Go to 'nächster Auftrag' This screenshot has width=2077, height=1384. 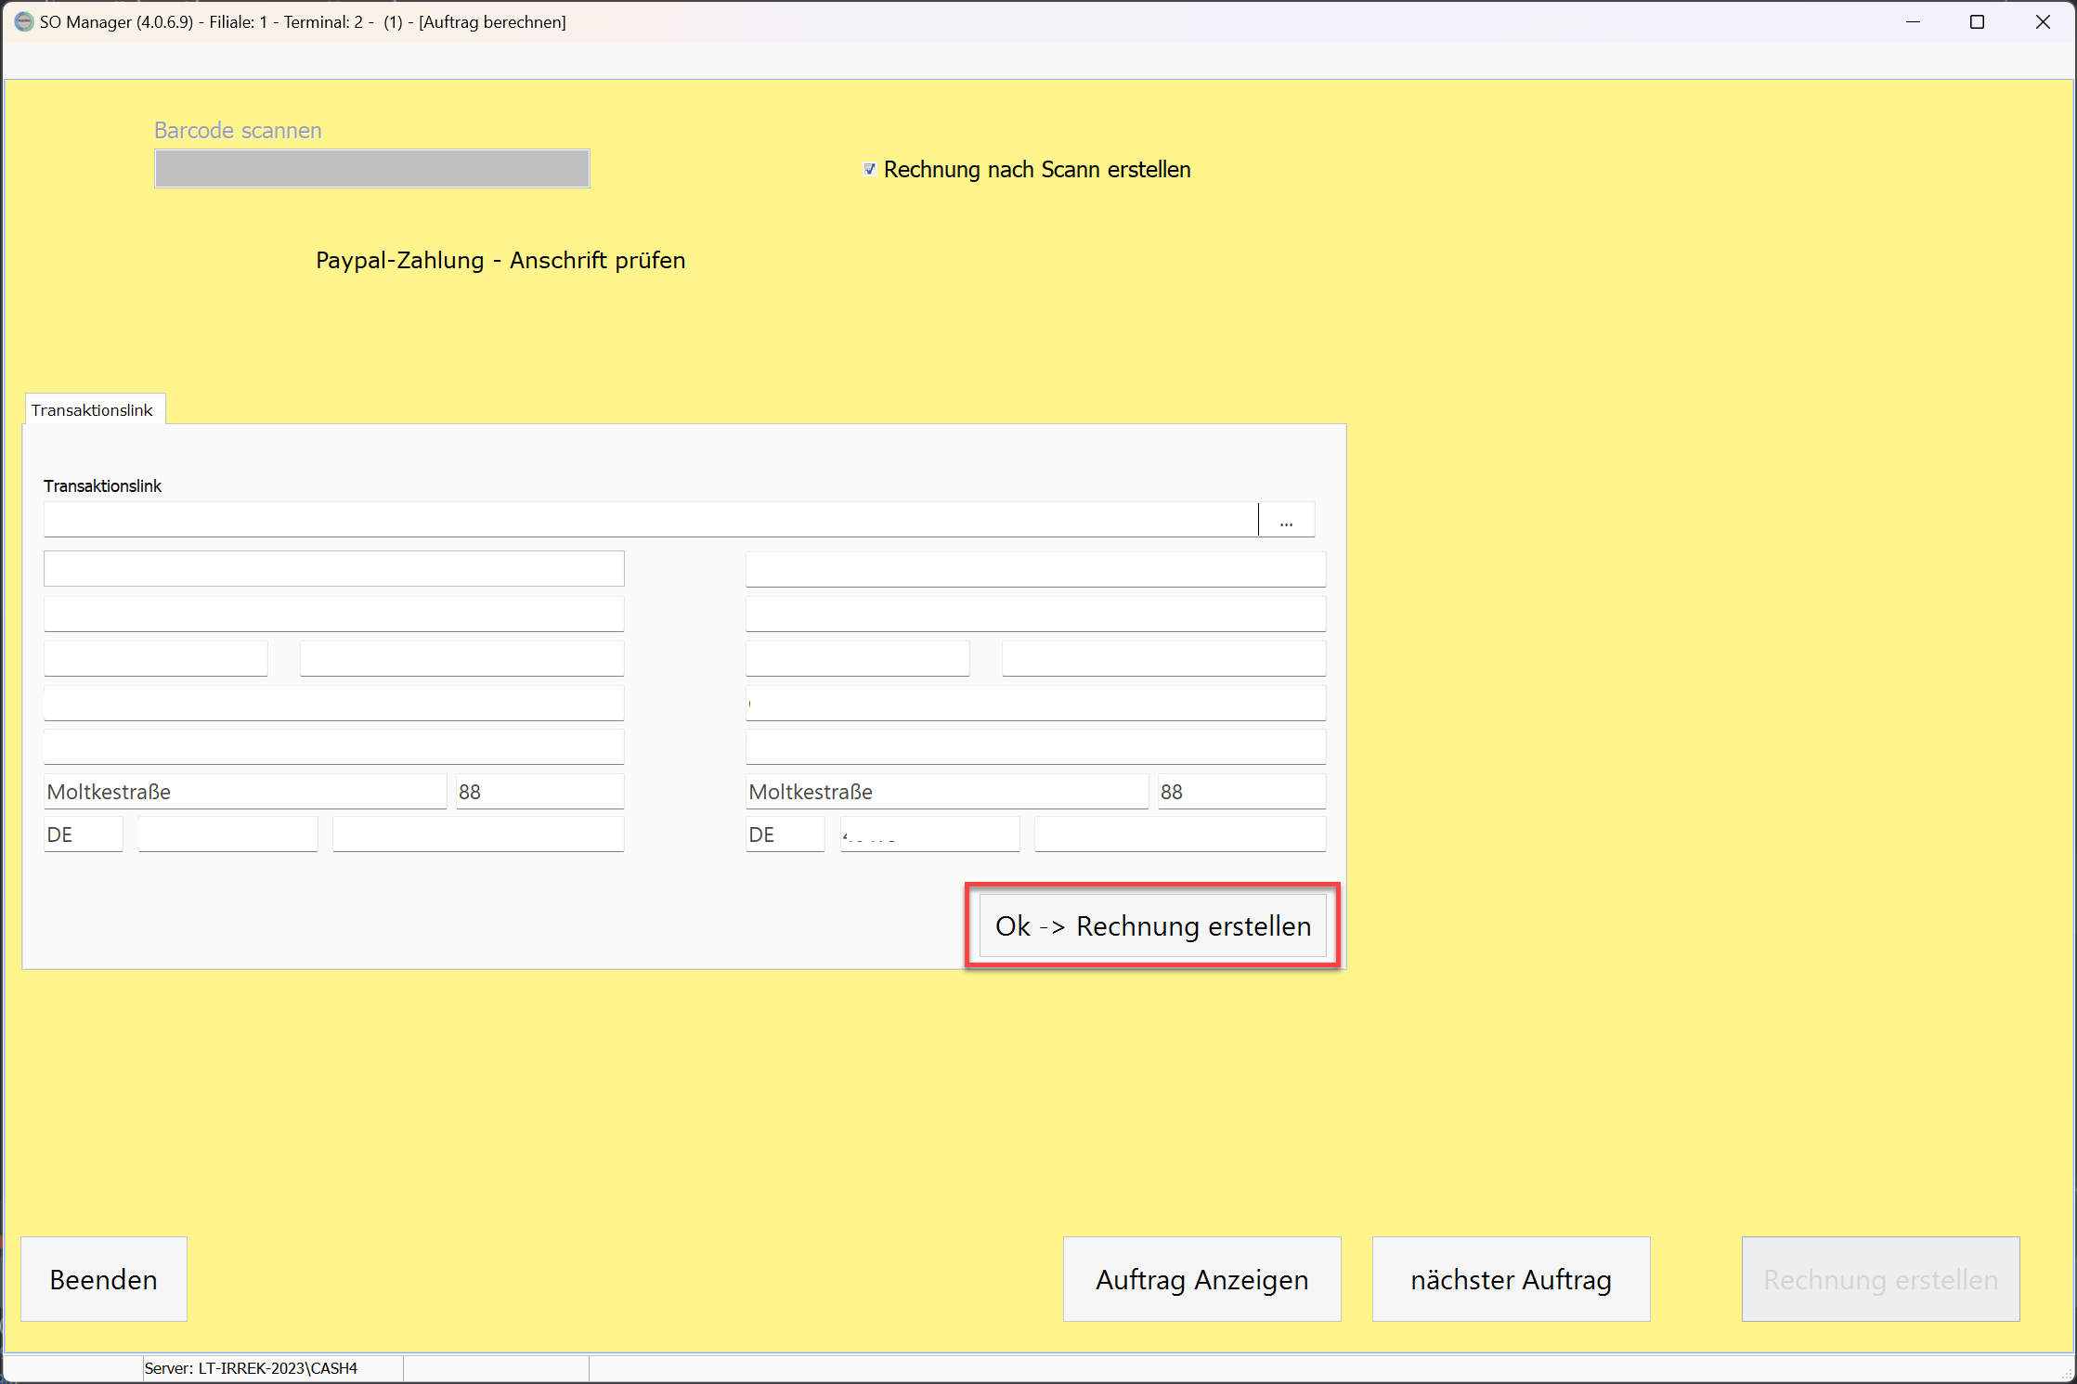1510,1278
